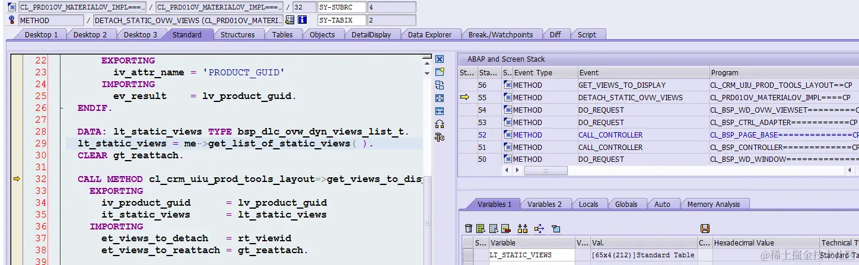Click code line 29 lt_static_views assignment
The height and width of the screenshot is (265, 859).
pos(225,143)
